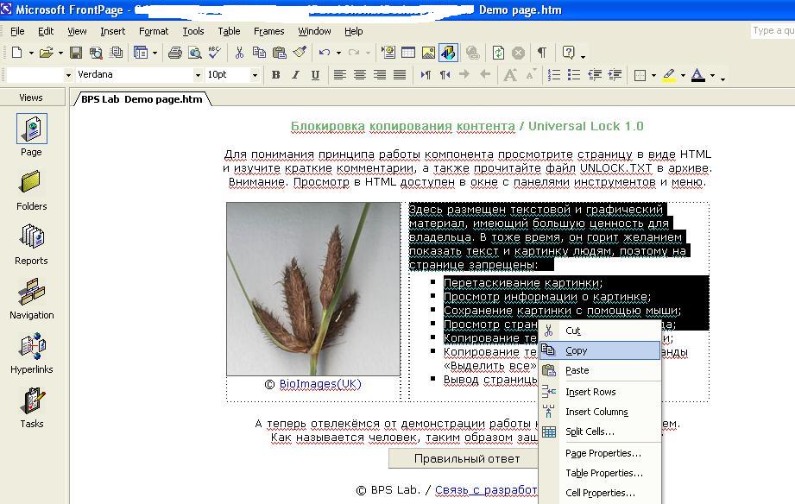
Task: Open the paragraph style dropdown
Action: pyautogui.click(x=68, y=75)
